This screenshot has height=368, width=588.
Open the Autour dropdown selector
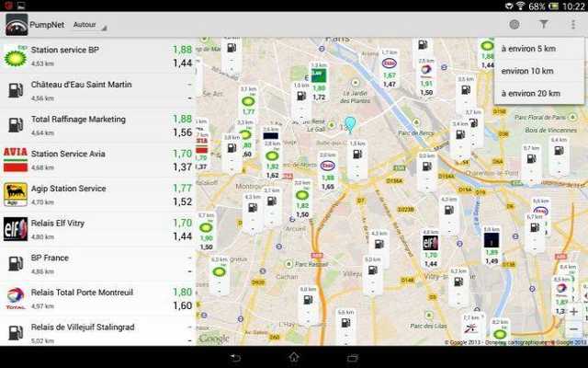pos(90,25)
